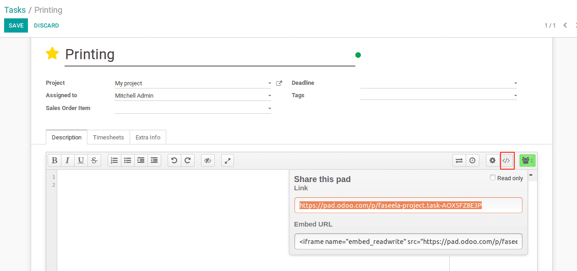This screenshot has height=271, width=577.
Task: Save the task with SAVE button
Action: 16,26
